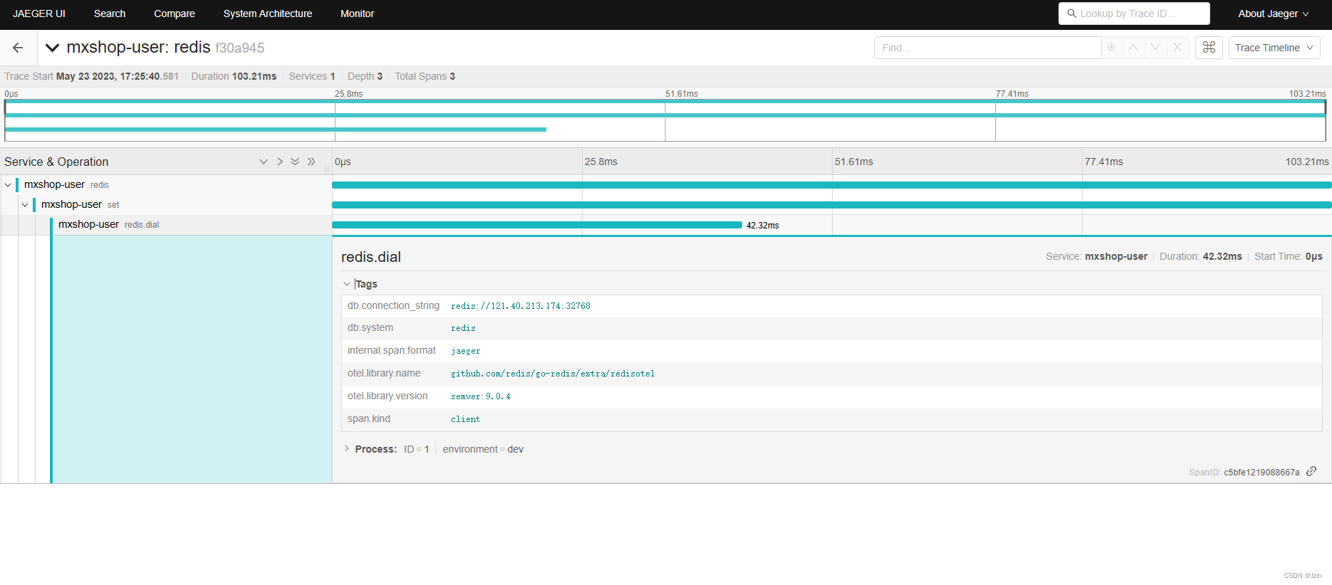Open keyboard shortcuts command icon
This screenshot has height=585, width=1332.
tap(1209, 48)
